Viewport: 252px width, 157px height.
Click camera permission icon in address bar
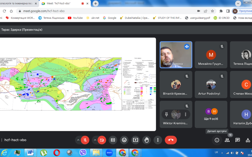click(199, 11)
